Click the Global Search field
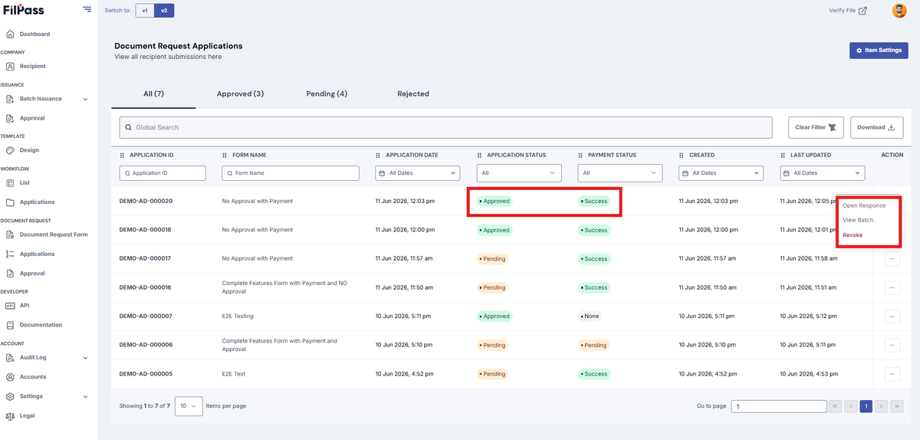The height and width of the screenshot is (440, 920). [445, 127]
